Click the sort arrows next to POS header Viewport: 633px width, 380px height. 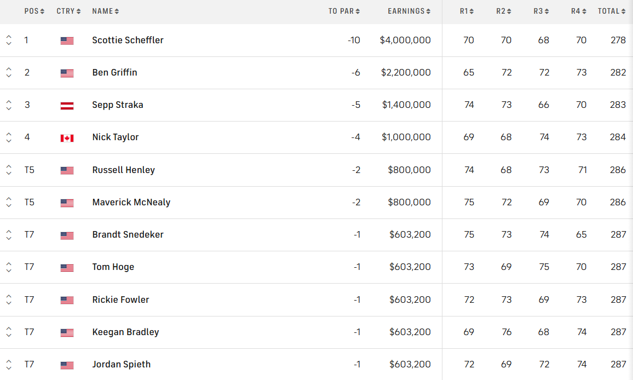(x=43, y=11)
